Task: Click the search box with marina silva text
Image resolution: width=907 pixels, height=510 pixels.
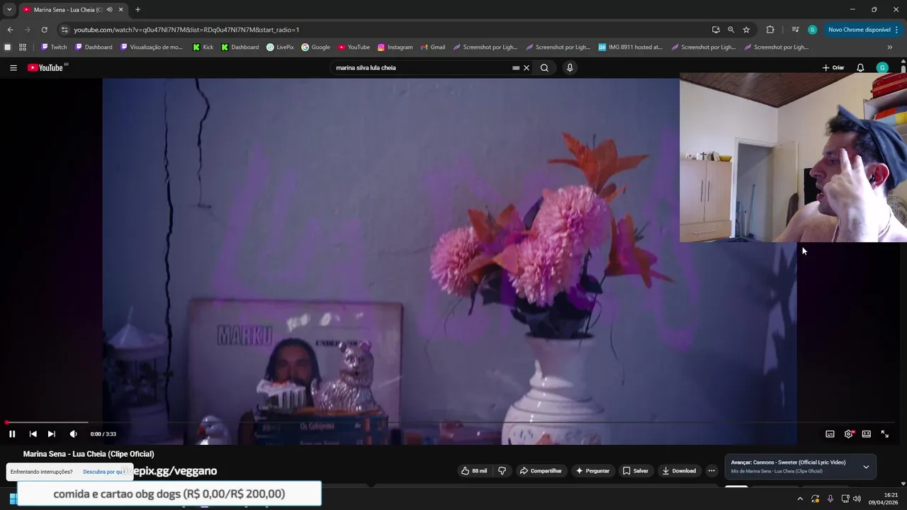Action: coord(422,68)
